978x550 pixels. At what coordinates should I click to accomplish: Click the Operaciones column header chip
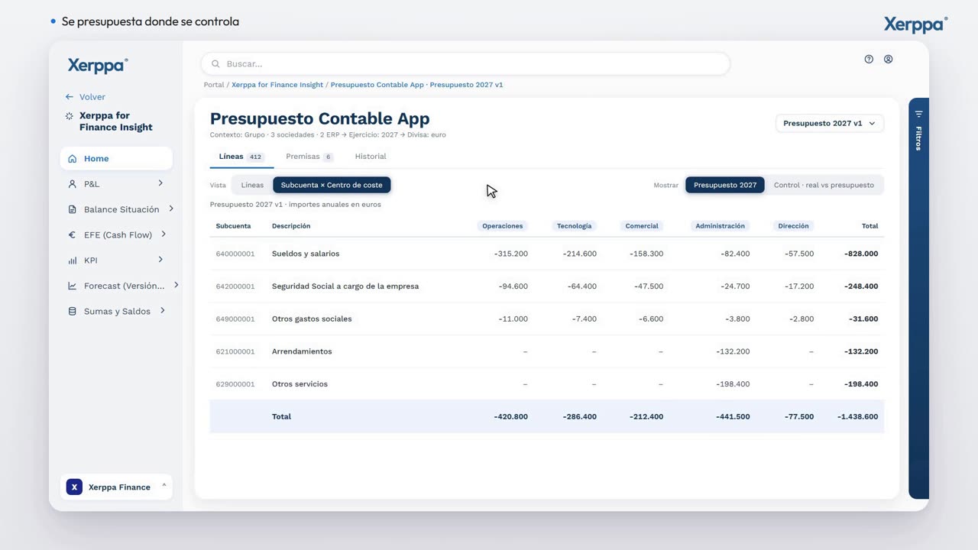point(503,226)
